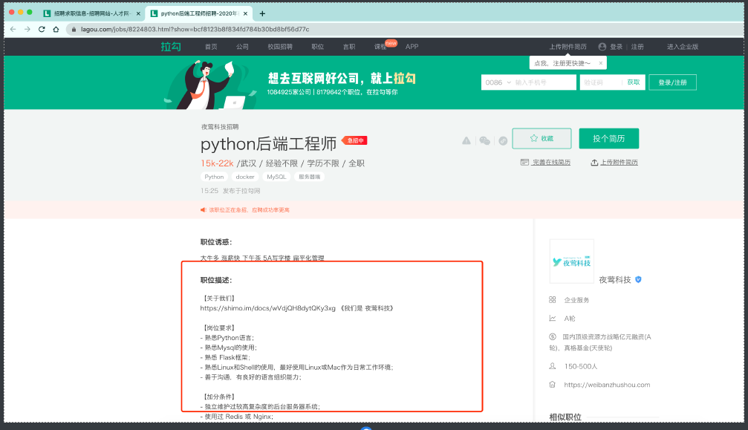Click the red 急招中 badge
The height and width of the screenshot is (430, 748).
[x=354, y=140]
